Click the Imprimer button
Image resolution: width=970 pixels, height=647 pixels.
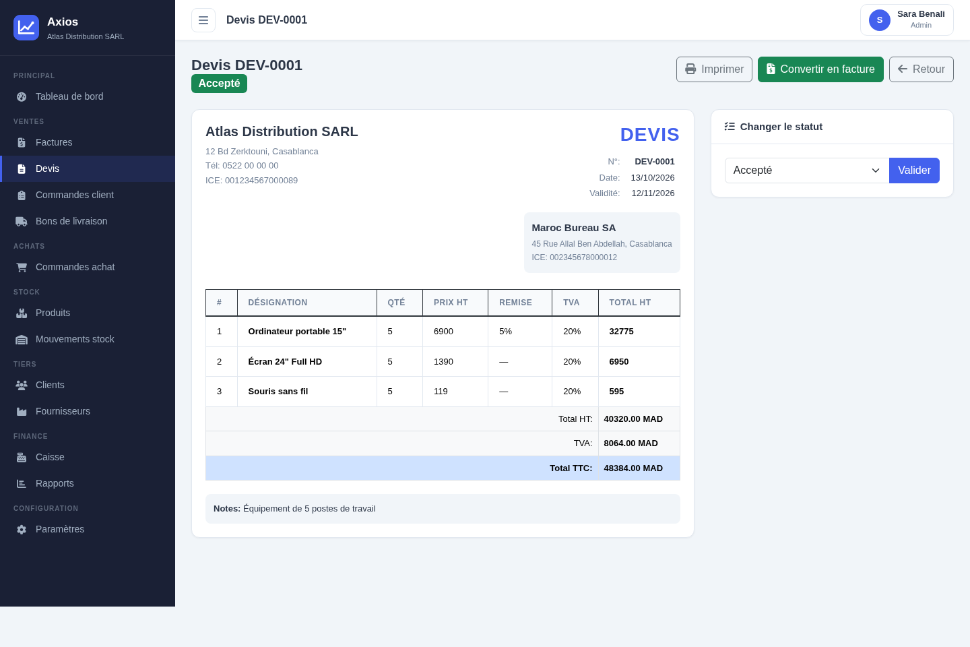[x=714, y=69]
